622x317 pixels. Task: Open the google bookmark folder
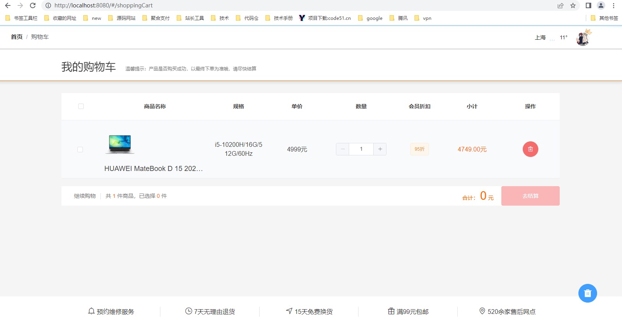click(x=370, y=18)
